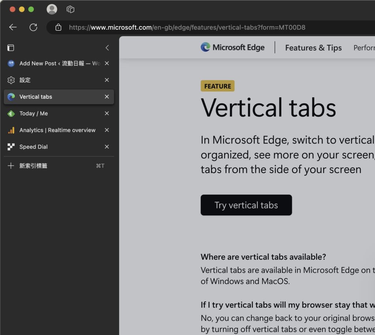Viewport: 375px width, 335px height.
Task: Close the Vertical tabs tab
Action: click(107, 97)
